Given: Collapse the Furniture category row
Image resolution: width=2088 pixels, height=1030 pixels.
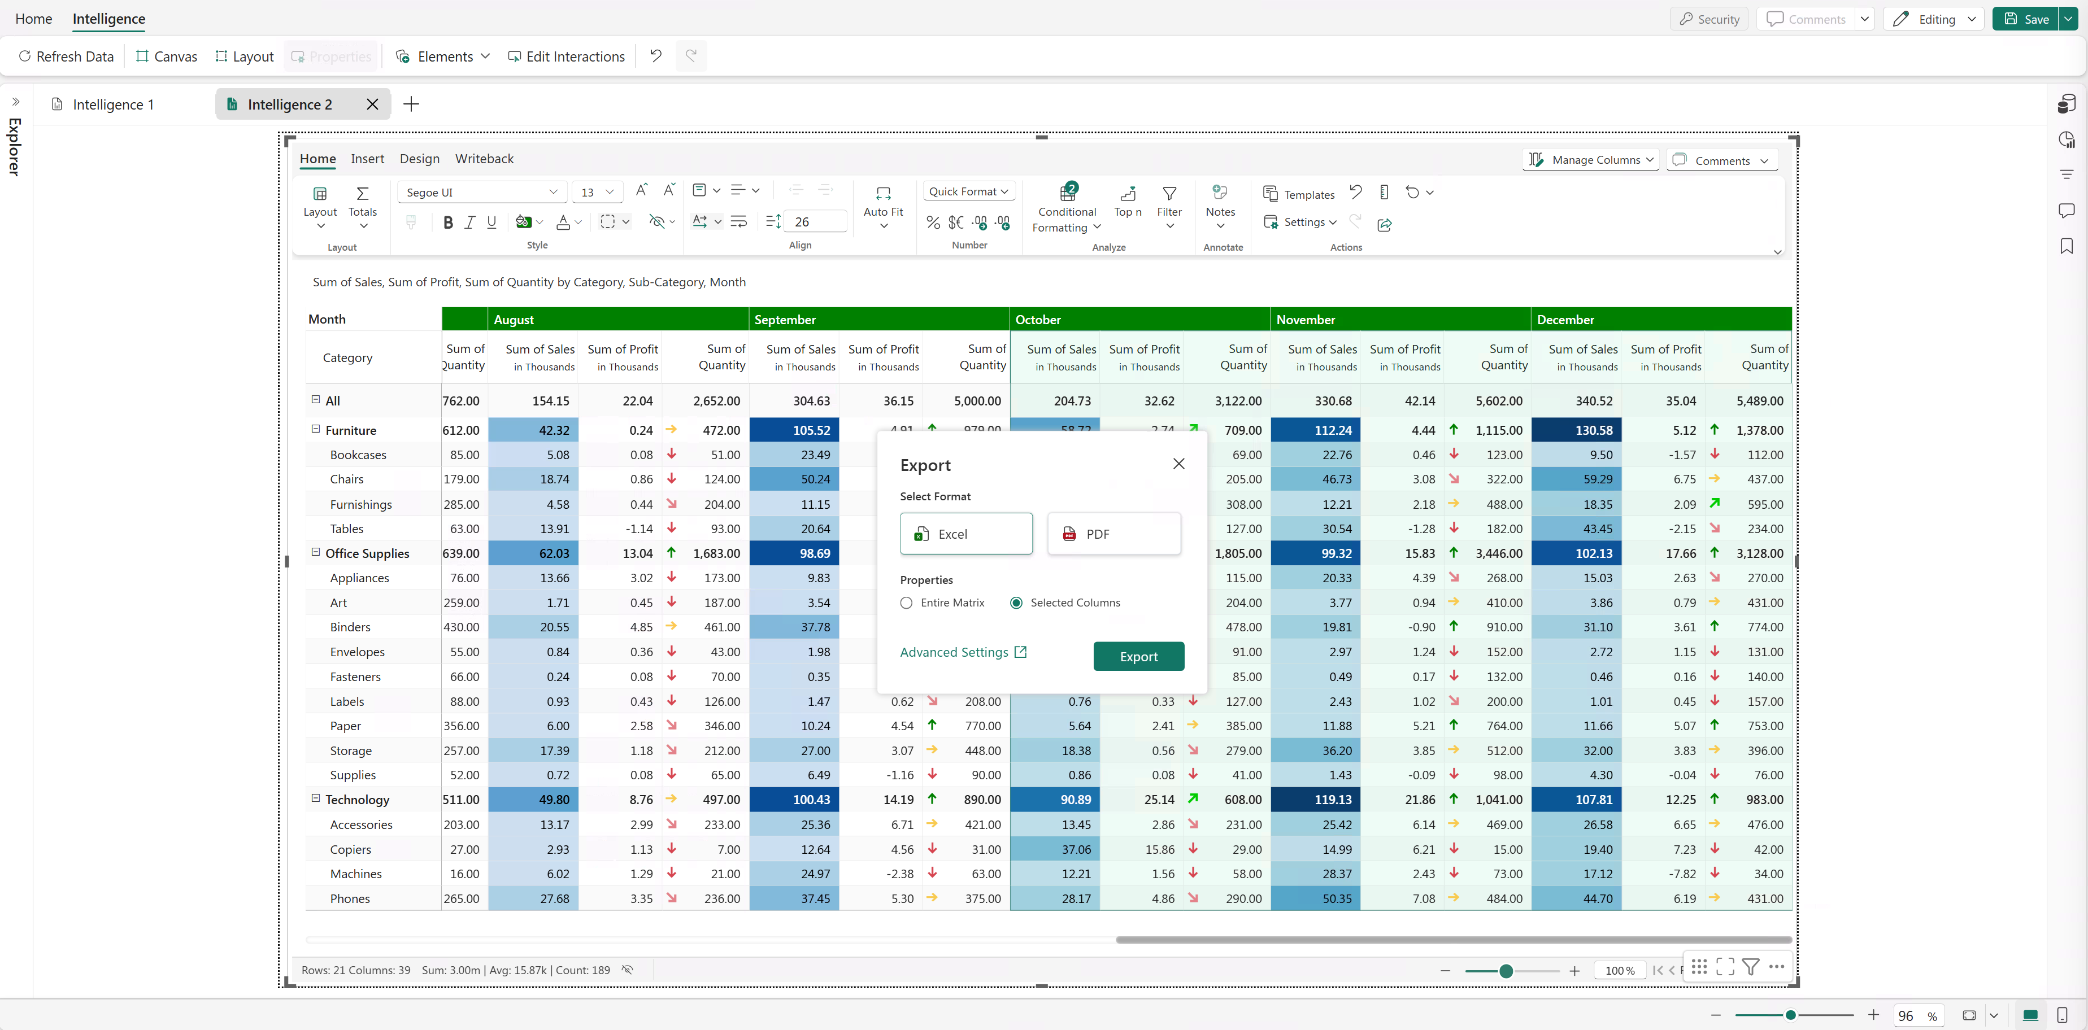Looking at the screenshot, I should pyautogui.click(x=316, y=430).
